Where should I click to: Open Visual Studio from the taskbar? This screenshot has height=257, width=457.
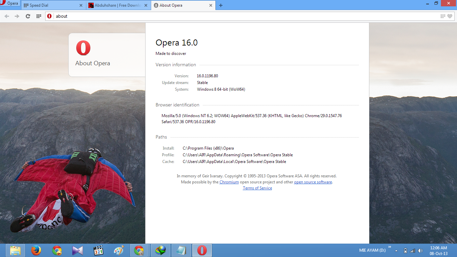click(77, 250)
